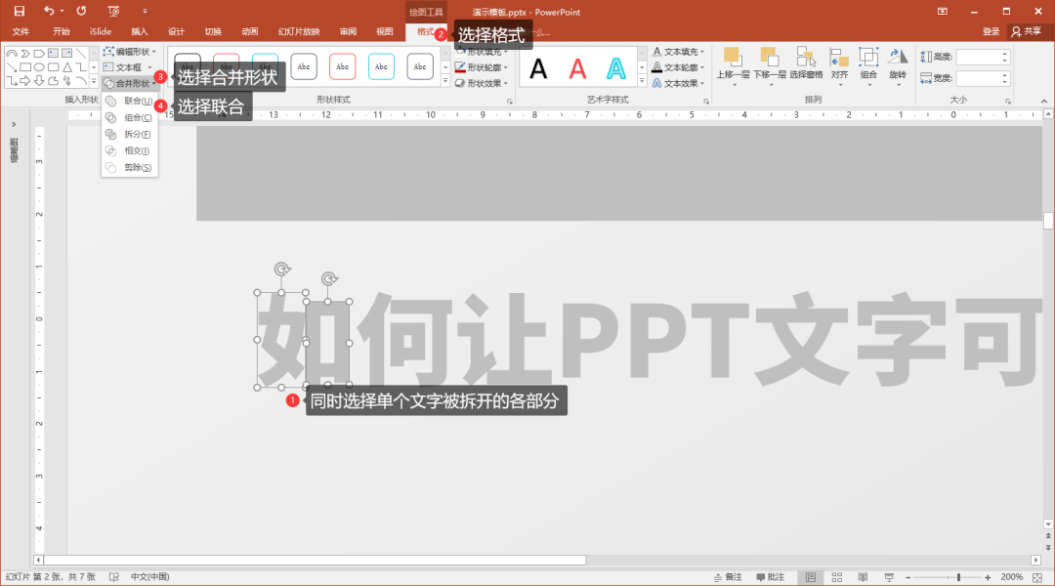Select the triangle shape in the shapes gallery
Screen dimensions: 1055x586
(67, 67)
